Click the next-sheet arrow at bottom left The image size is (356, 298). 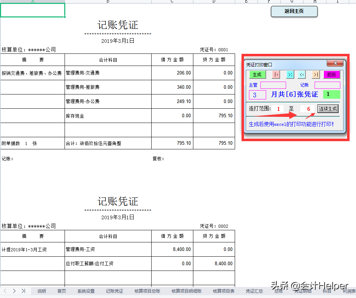[14, 291]
